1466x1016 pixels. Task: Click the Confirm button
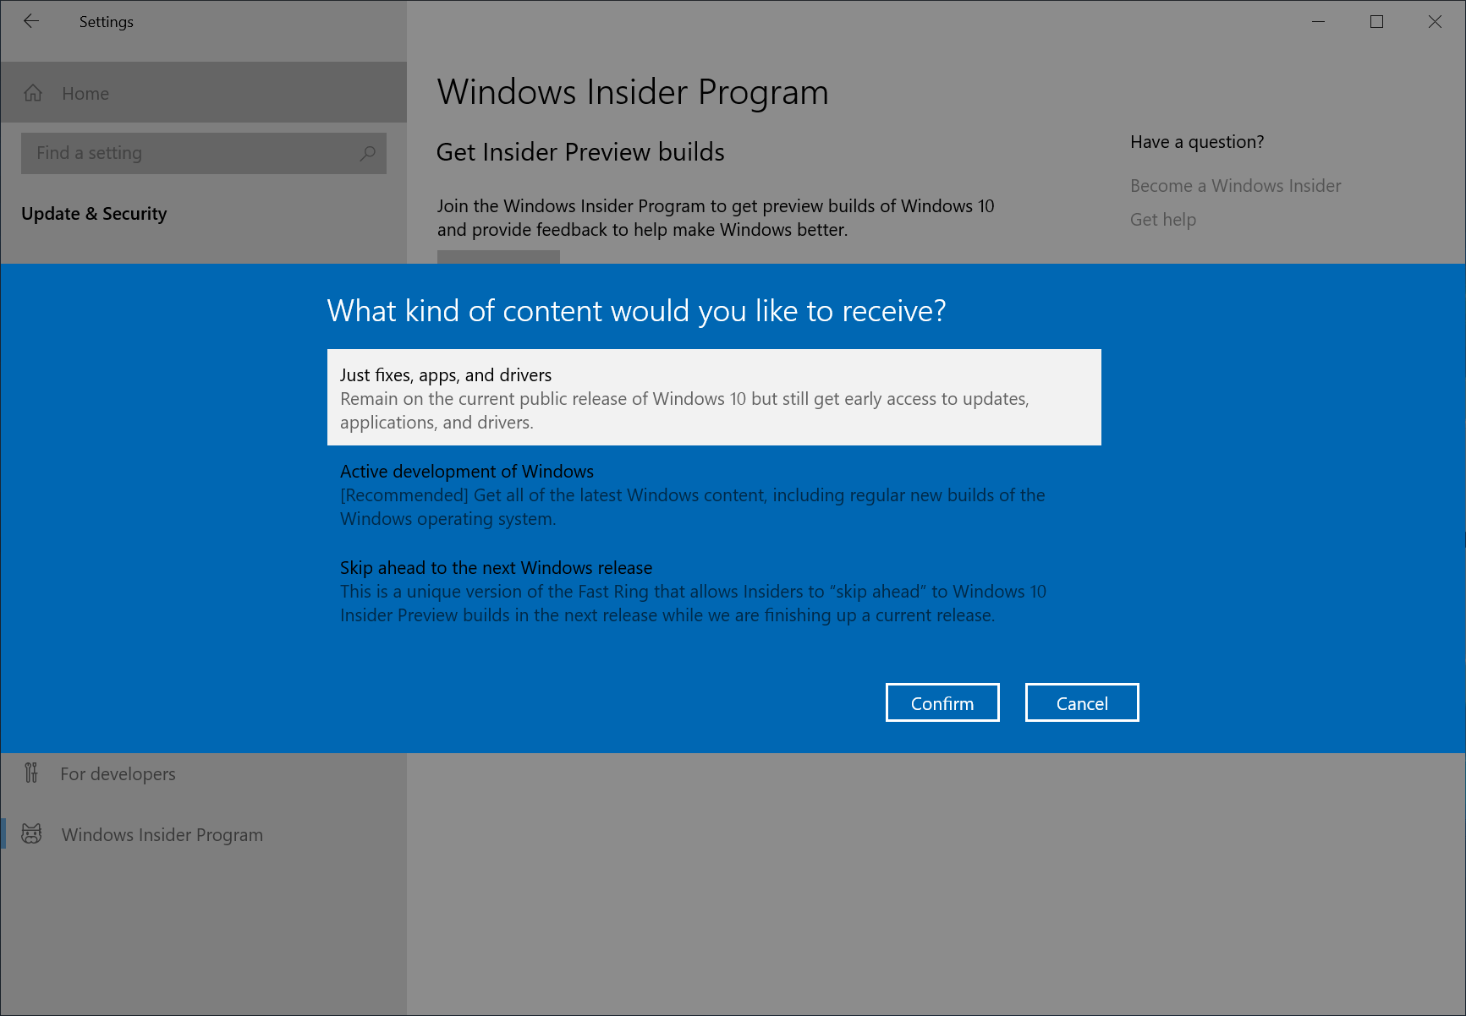pyautogui.click(x=942, y=702)
